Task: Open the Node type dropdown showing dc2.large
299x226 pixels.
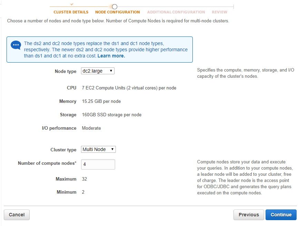Action: pos(98,71)
